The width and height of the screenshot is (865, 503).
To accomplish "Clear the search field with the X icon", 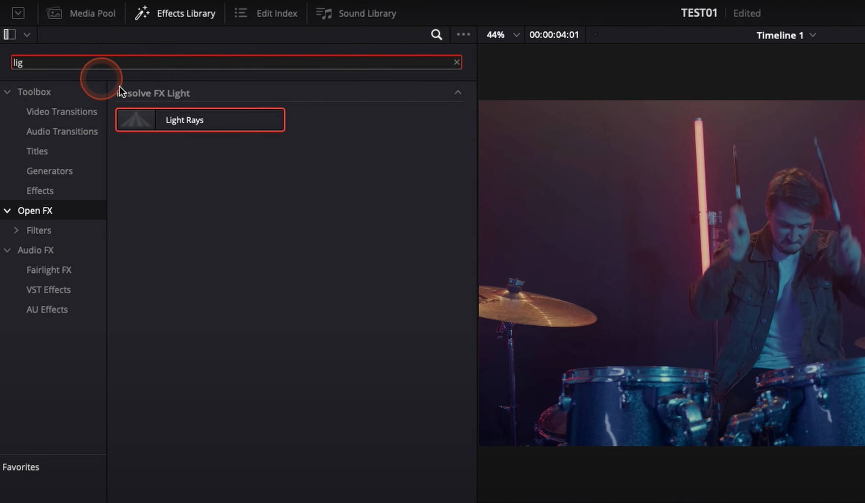I will click(x=456, y=61).
